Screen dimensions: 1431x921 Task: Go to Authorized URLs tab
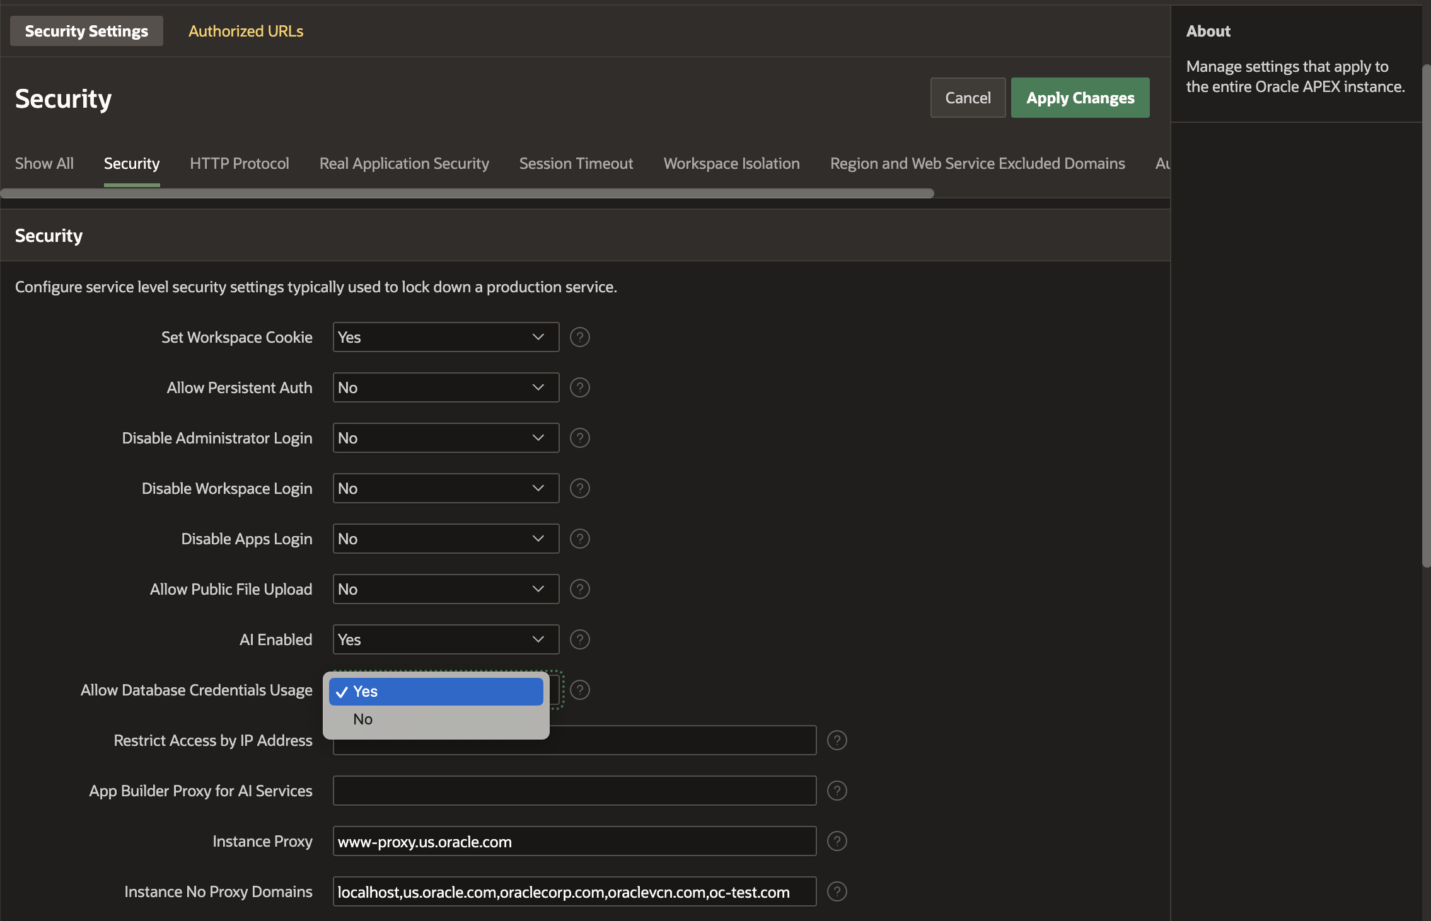(x=246, y=31)
